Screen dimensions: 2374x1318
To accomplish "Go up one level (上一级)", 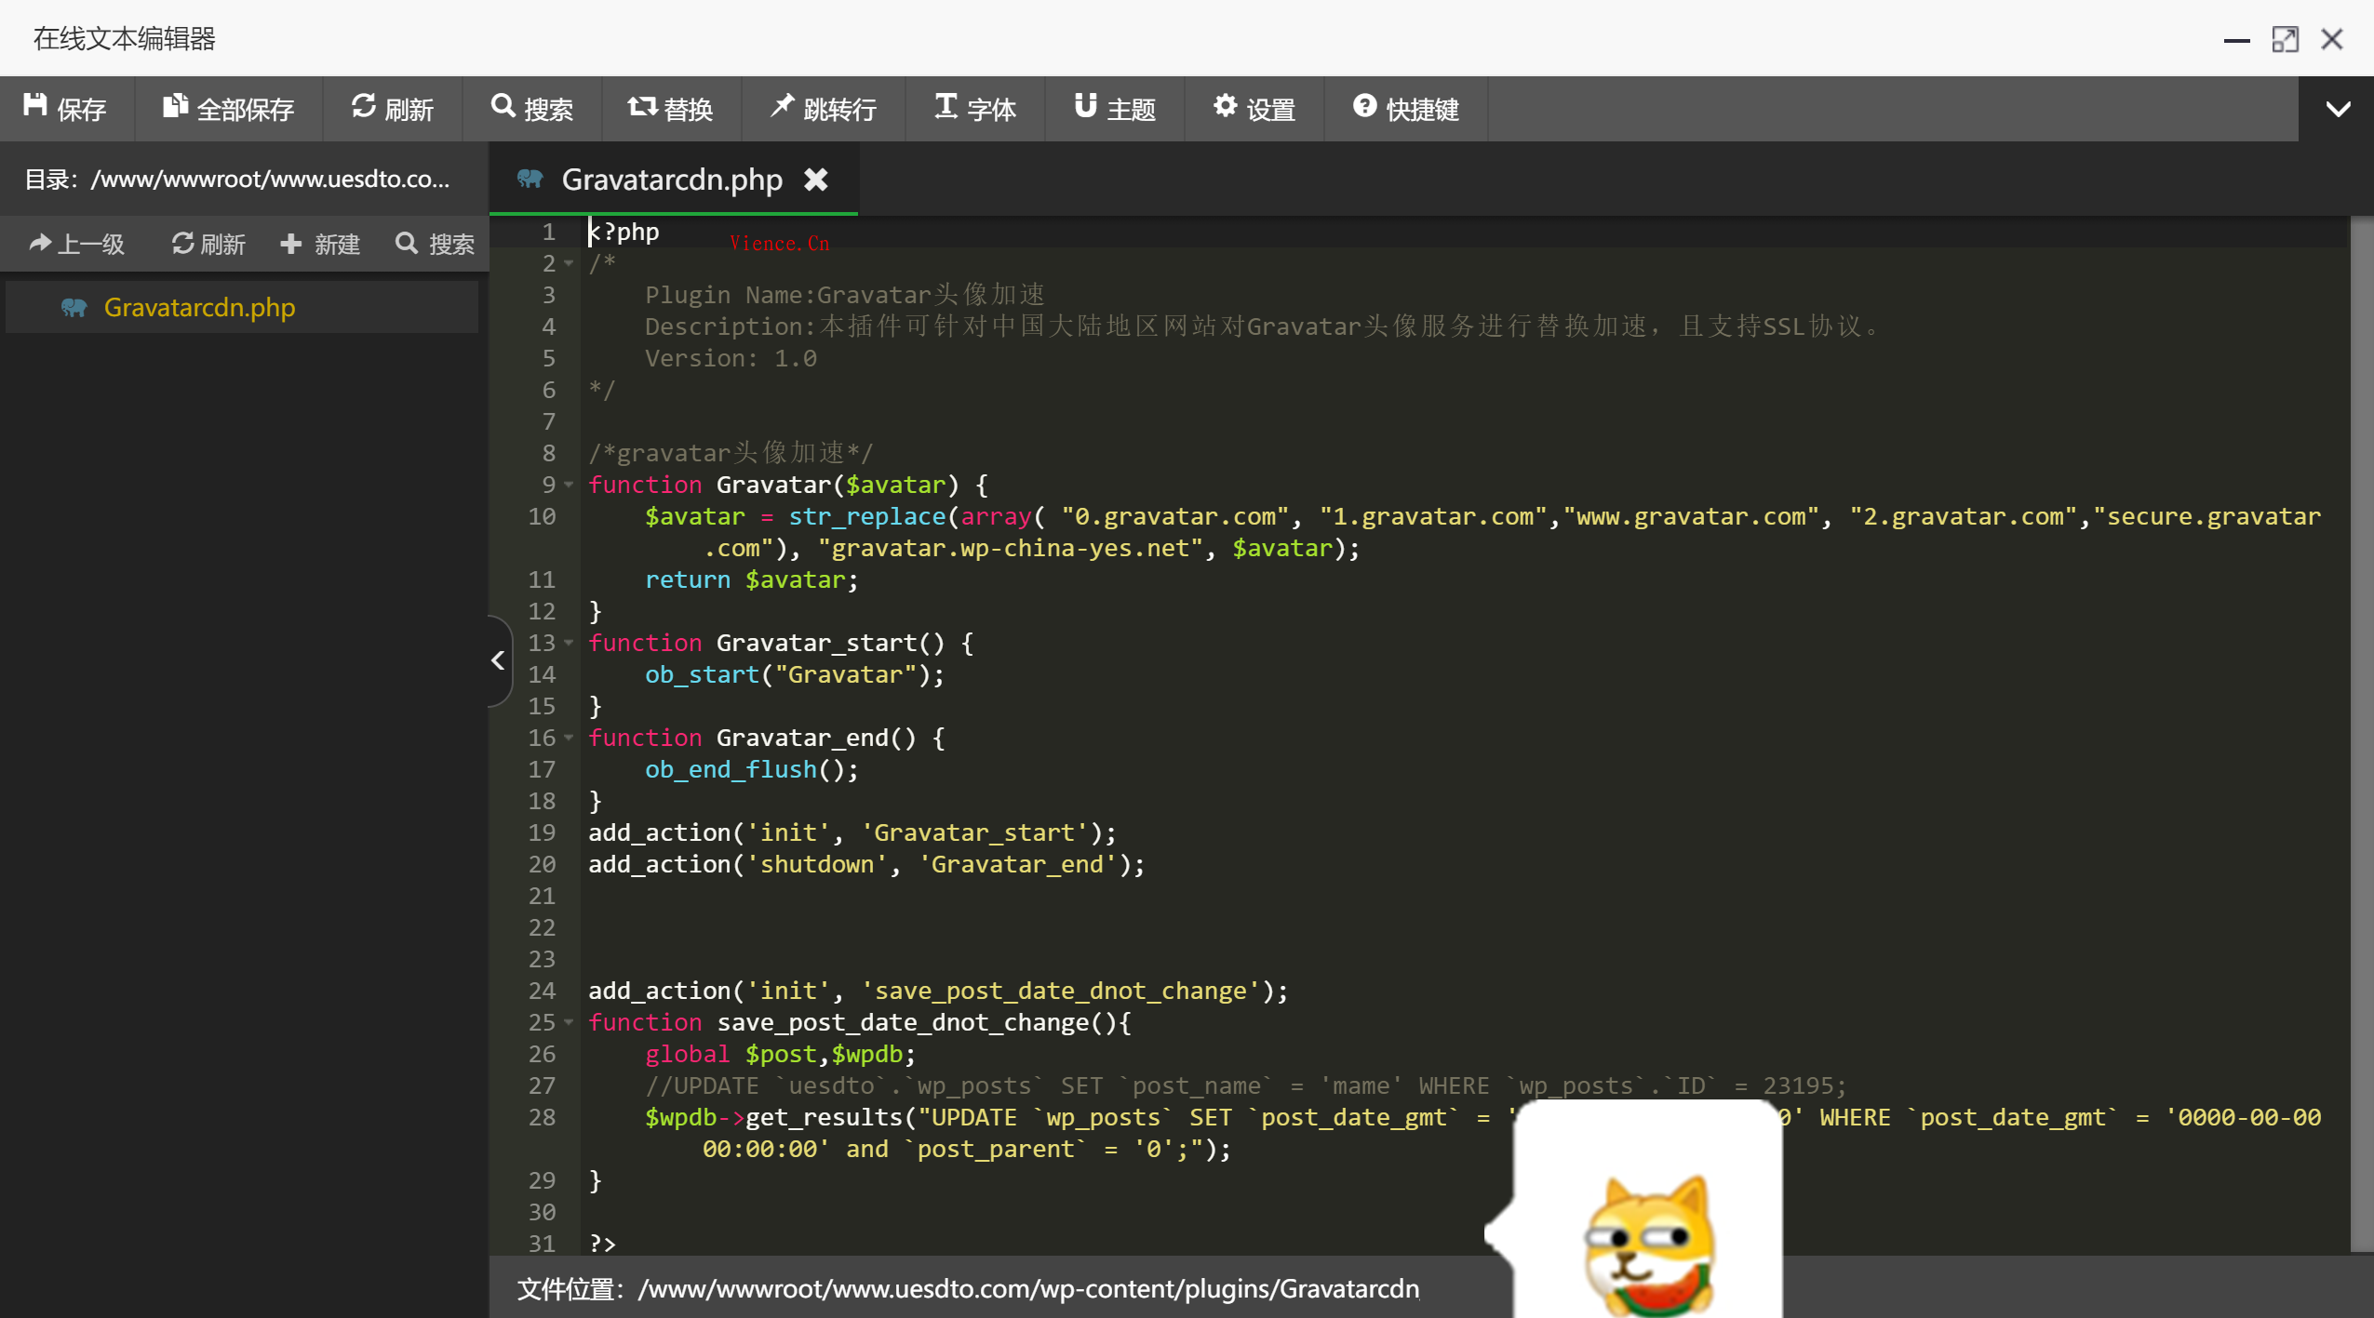I will 76,244.
